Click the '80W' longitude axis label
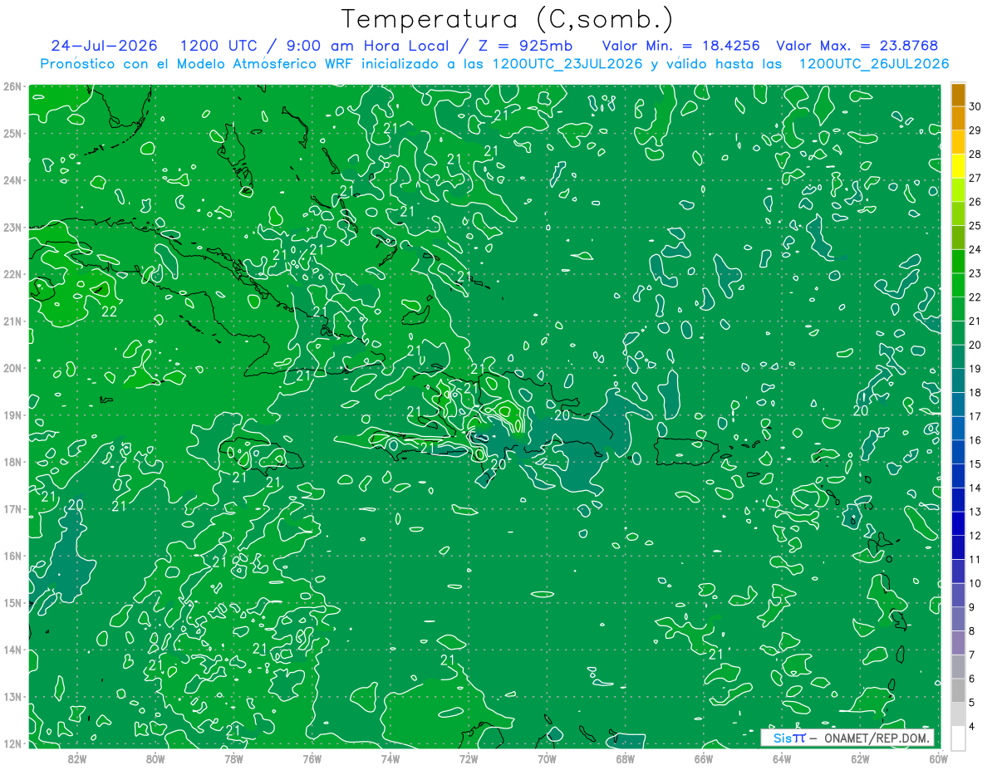 155,758
